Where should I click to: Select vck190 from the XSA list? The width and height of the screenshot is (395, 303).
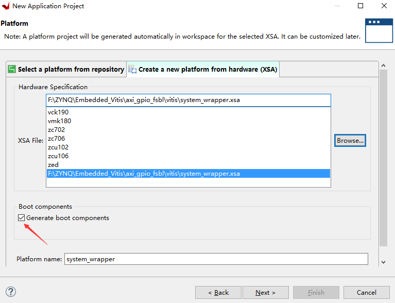(188, 112)
